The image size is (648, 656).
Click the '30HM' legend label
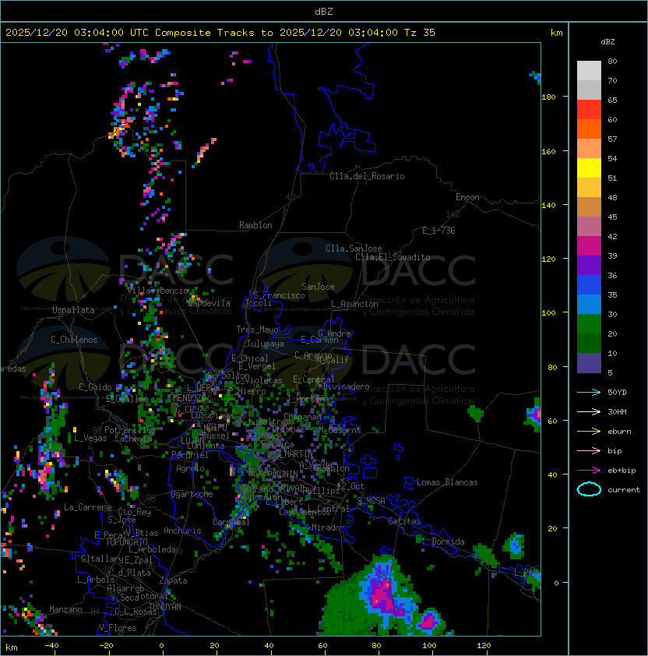click(617, 412)
